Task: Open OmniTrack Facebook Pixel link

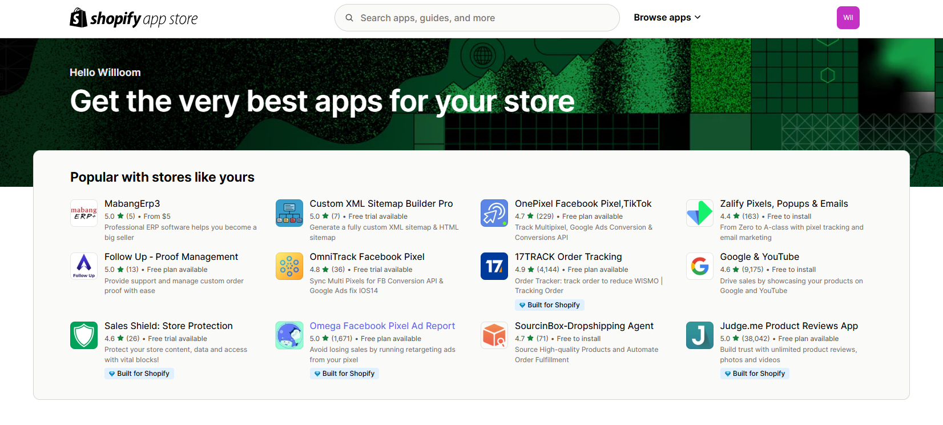Action: pyautogui.click(x=367, y=257)
